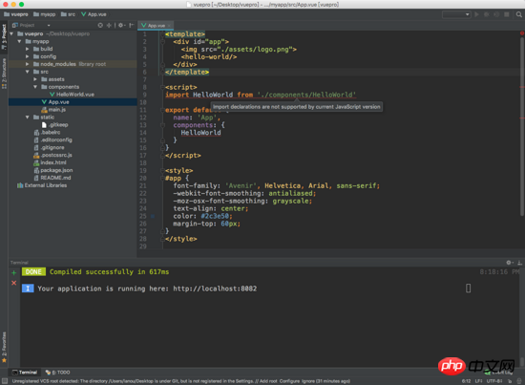Click src in the navigation breadcrumb
This screenshot has height=385, width=525.
(68, 14)
